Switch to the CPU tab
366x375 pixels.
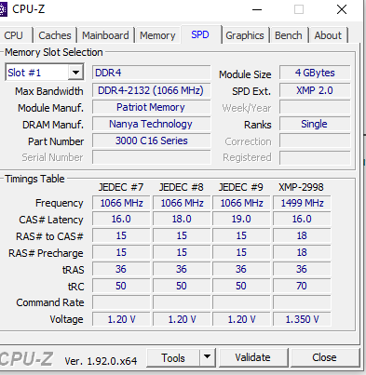[x=14, y=35]
